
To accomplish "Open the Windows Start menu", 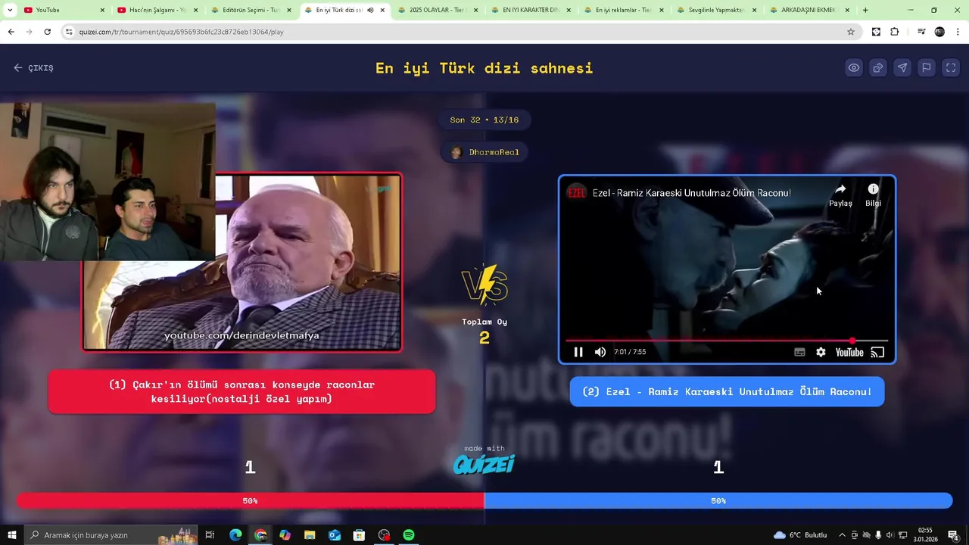I will coord(11,535).
